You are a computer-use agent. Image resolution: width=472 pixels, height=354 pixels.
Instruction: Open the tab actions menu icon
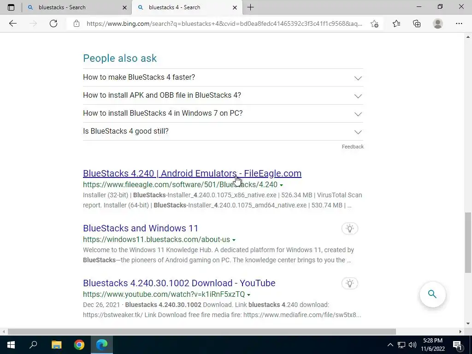(x=11, y=7)
